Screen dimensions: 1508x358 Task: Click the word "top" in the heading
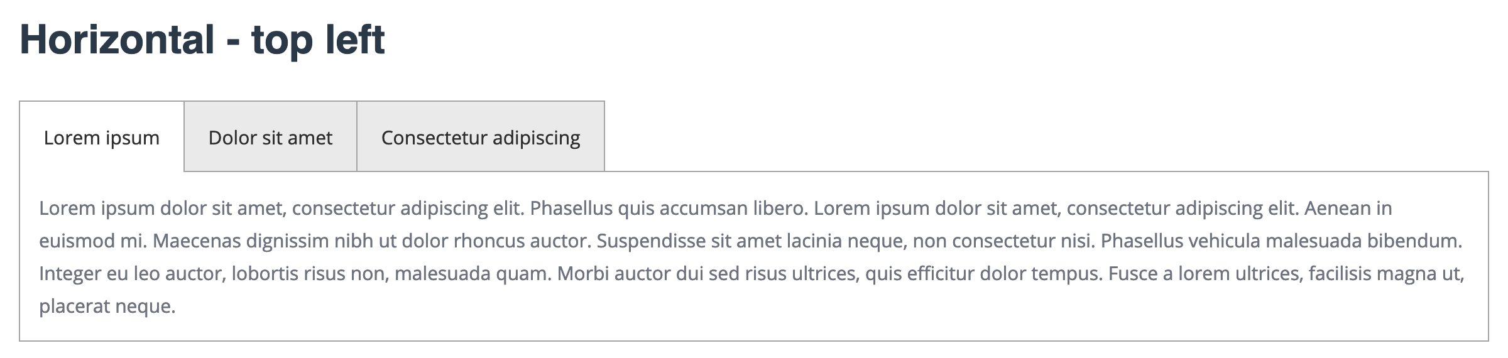point(282,40)
